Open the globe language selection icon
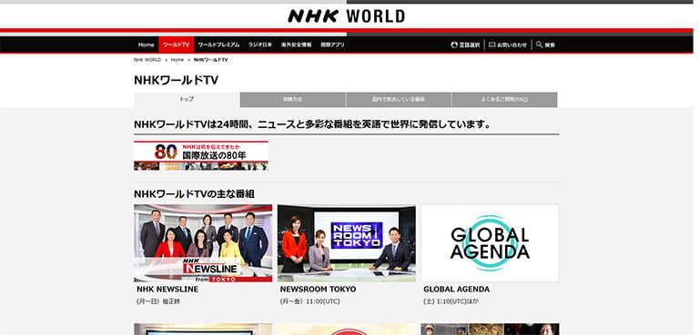Viewport: 699px width, 335px height. coord(454,44)
